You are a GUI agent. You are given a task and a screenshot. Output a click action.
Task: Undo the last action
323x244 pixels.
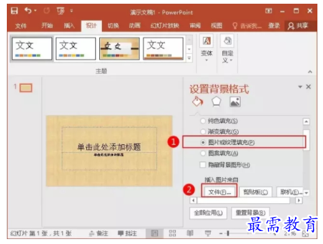coord(28,11)
